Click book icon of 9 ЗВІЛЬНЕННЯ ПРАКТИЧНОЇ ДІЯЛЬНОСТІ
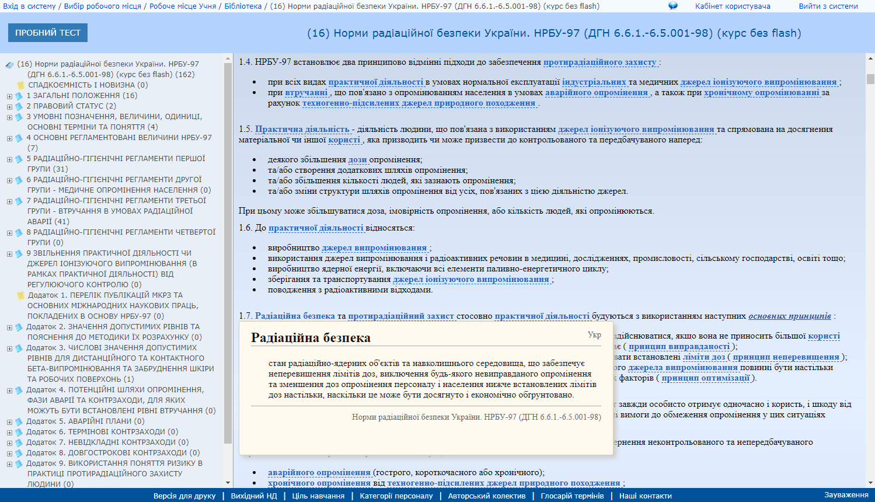Image resolution: width=875 pixels, height=502 pixels. [x=19, y=253]
